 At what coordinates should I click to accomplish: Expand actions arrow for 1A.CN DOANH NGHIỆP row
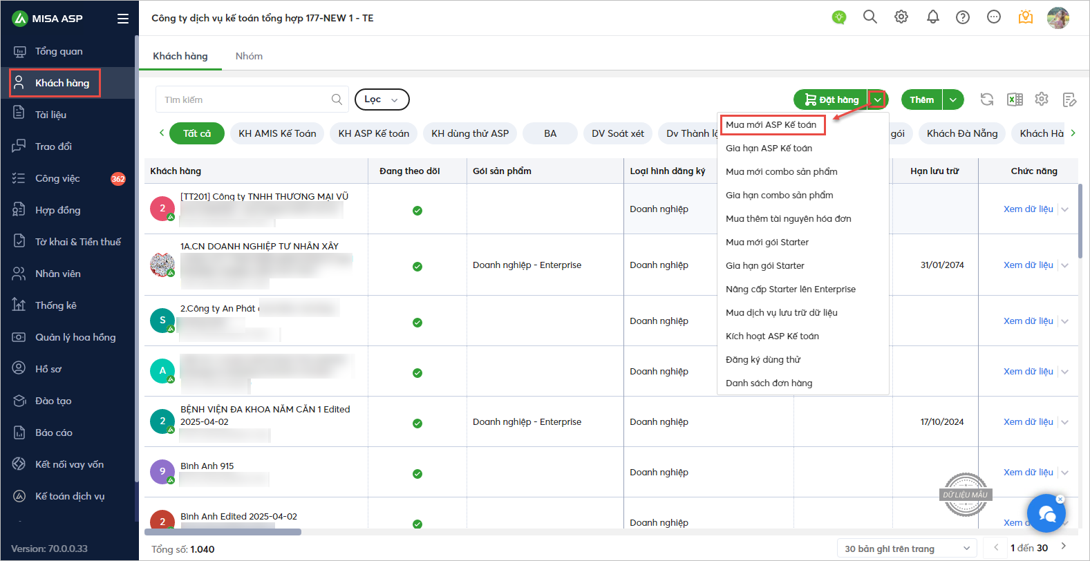click(1065, 265)
